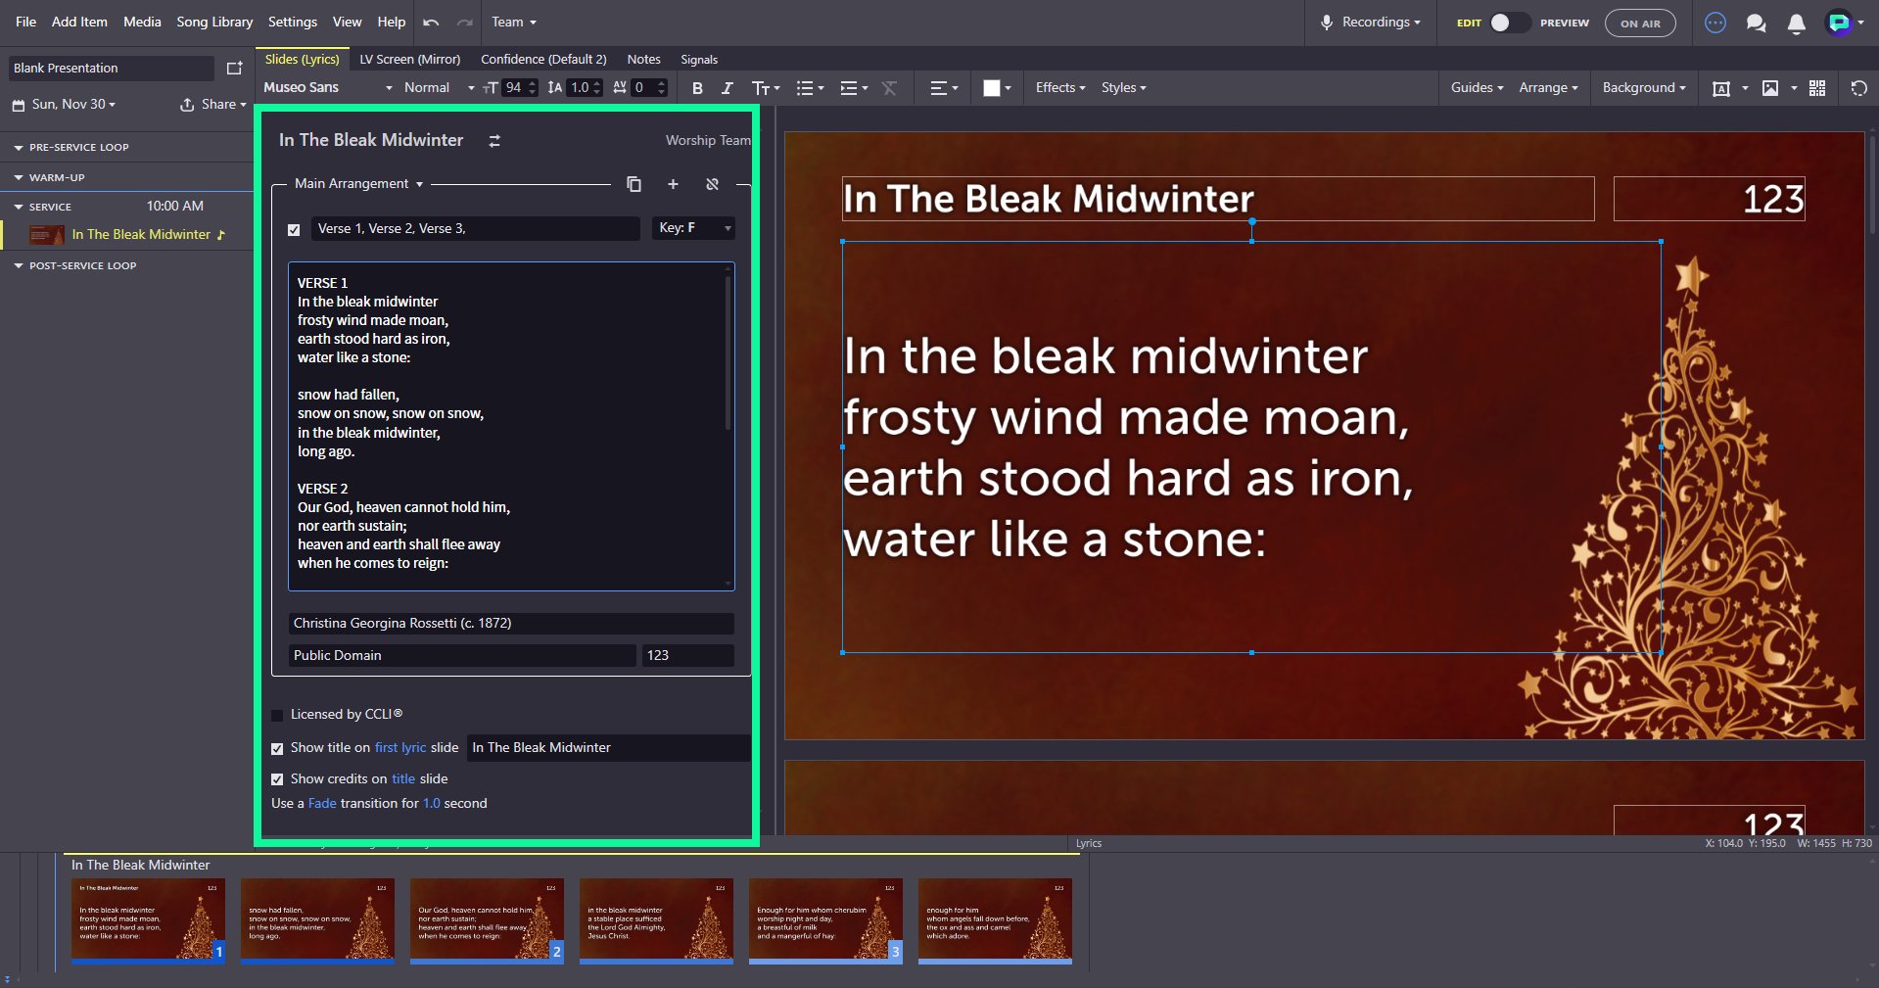Click the undo arrow
The height and width of the screenshot is (988, 1879).
pyautogui.click(x=431, y=23)
